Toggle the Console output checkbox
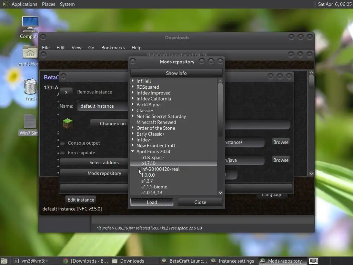The height and width of the screenshot is (265, 353). [63, 143]
